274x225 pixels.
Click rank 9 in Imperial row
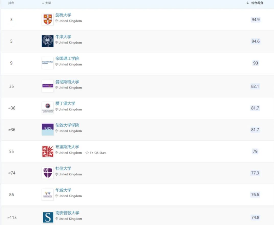click(x=11, y=63)
